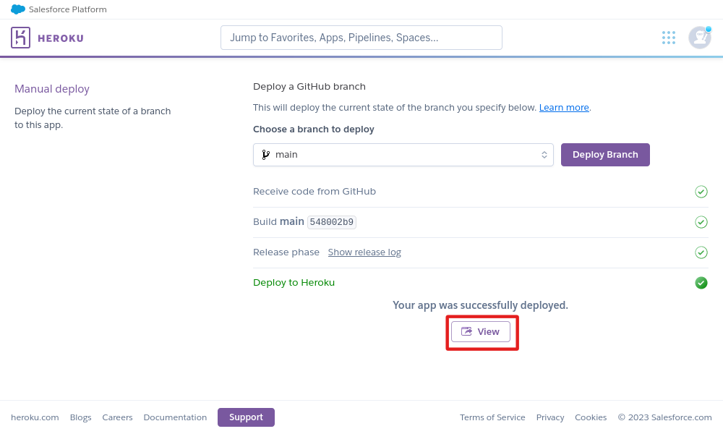Image resolution: width=723 pixels, height=434 pixels.
Task: Click the Deploy a GitHub branch heading
Action: click(x=309, y=86)
